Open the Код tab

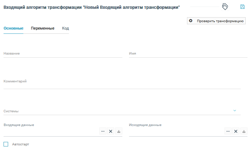point(65,28)
